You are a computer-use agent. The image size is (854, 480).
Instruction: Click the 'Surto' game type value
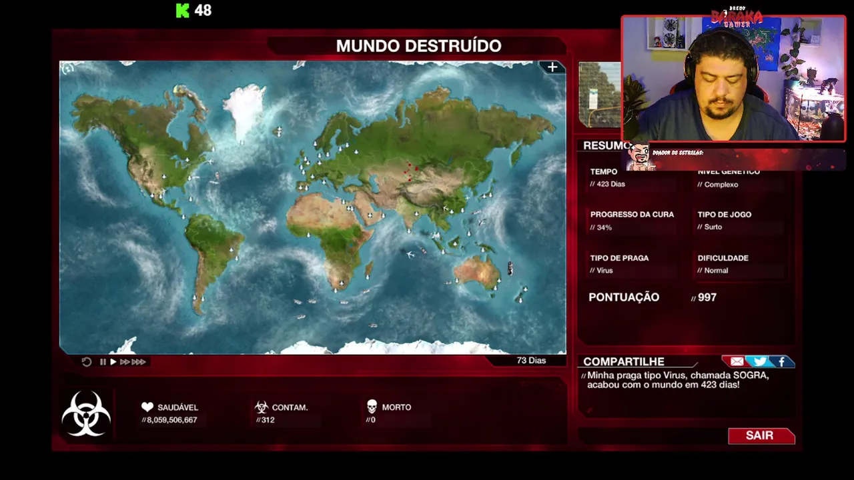pyautogui.click(x=713, y=227)
